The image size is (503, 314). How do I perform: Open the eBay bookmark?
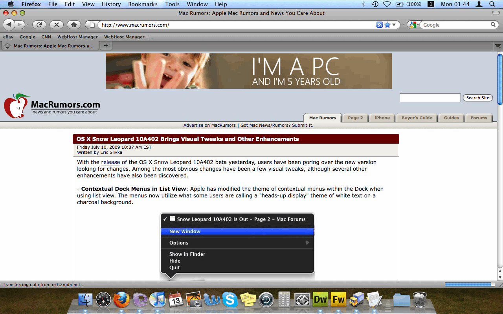point(8,37)
